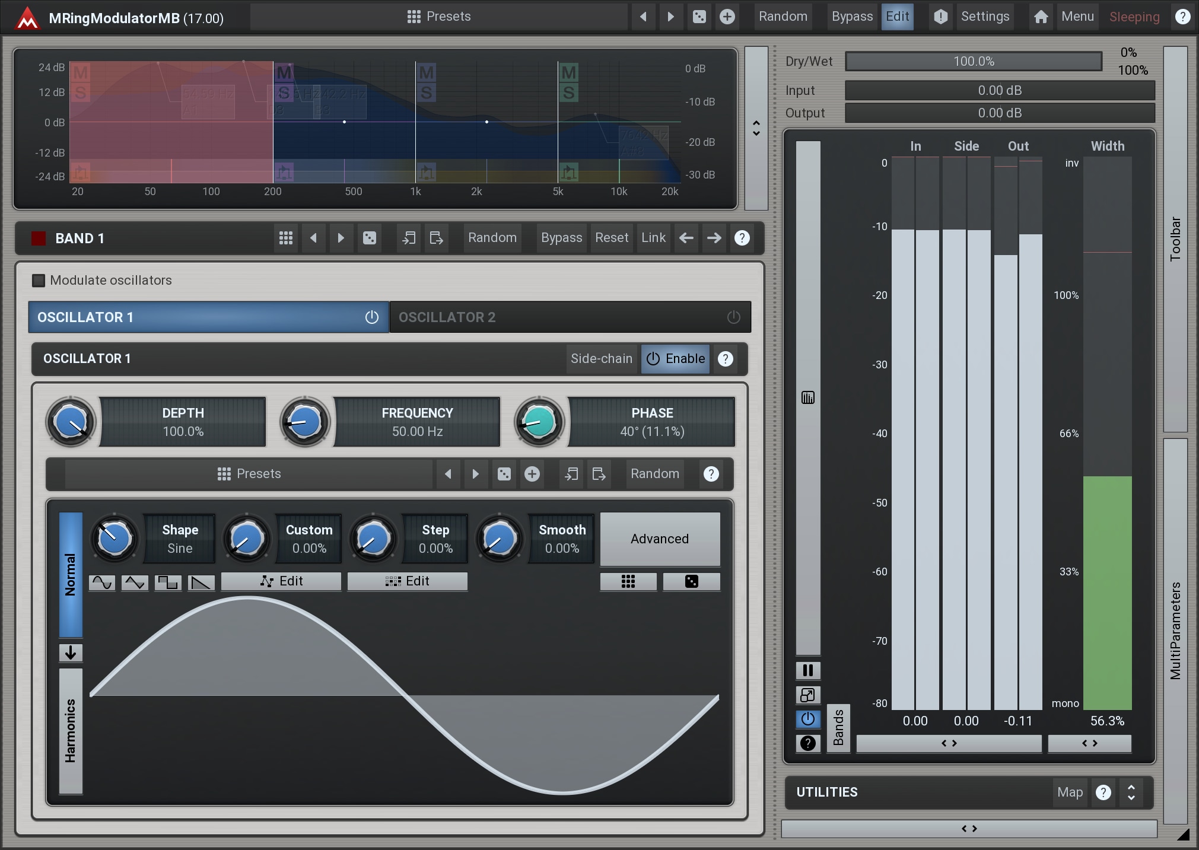Select the sine waveform shape icon

tap(102, 582)
